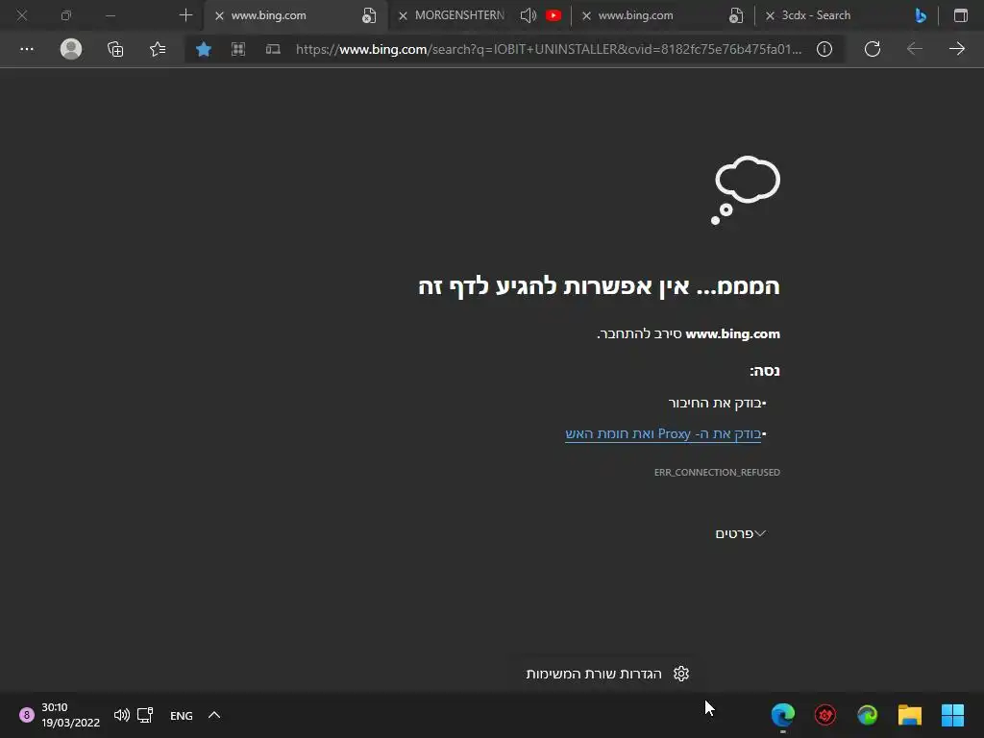Click the error page favicon on first bing tab
The image size is (984, 738).
[369, 15]
